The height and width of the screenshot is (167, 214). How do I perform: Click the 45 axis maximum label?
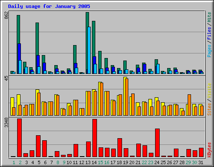[6, 78]
